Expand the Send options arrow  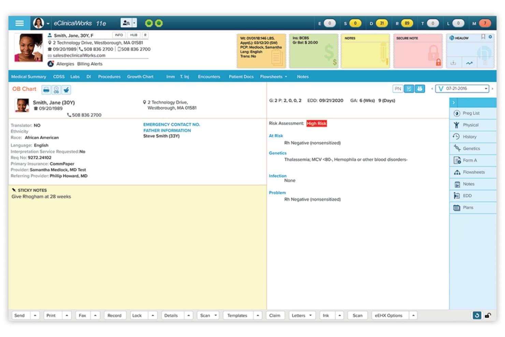pos(35,315)
